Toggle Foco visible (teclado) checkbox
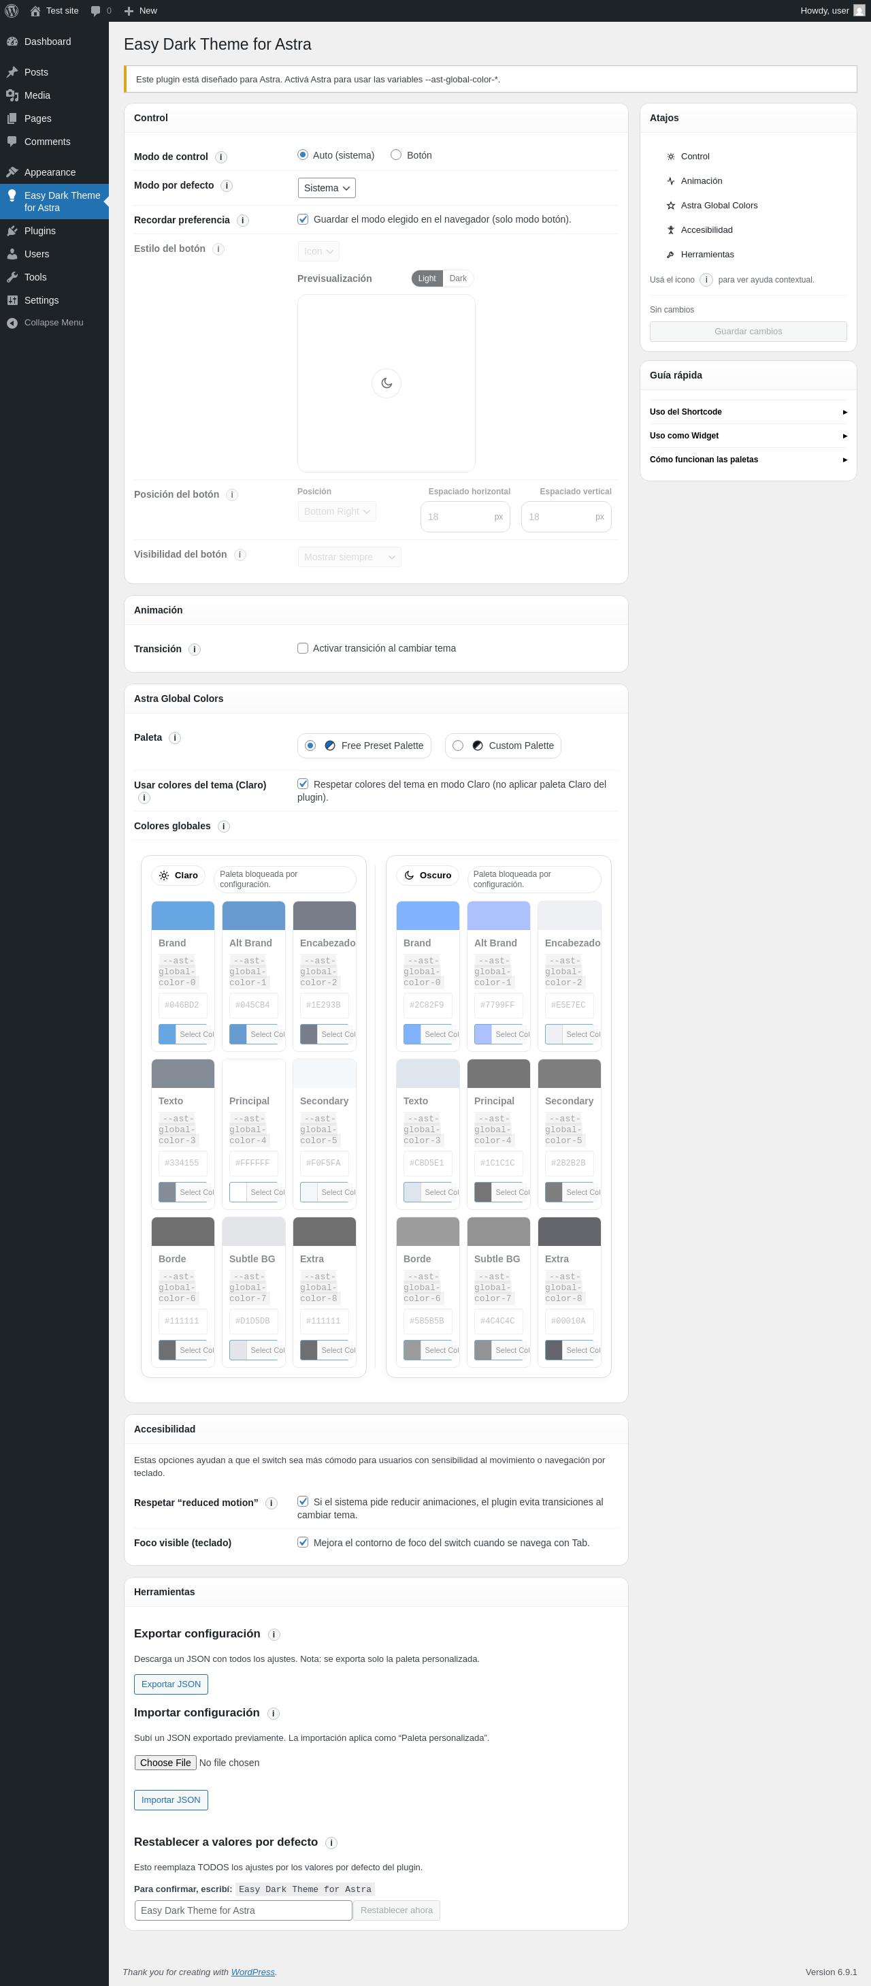The height and width of the screenshot is (1986, 871). pos(303,1543)
